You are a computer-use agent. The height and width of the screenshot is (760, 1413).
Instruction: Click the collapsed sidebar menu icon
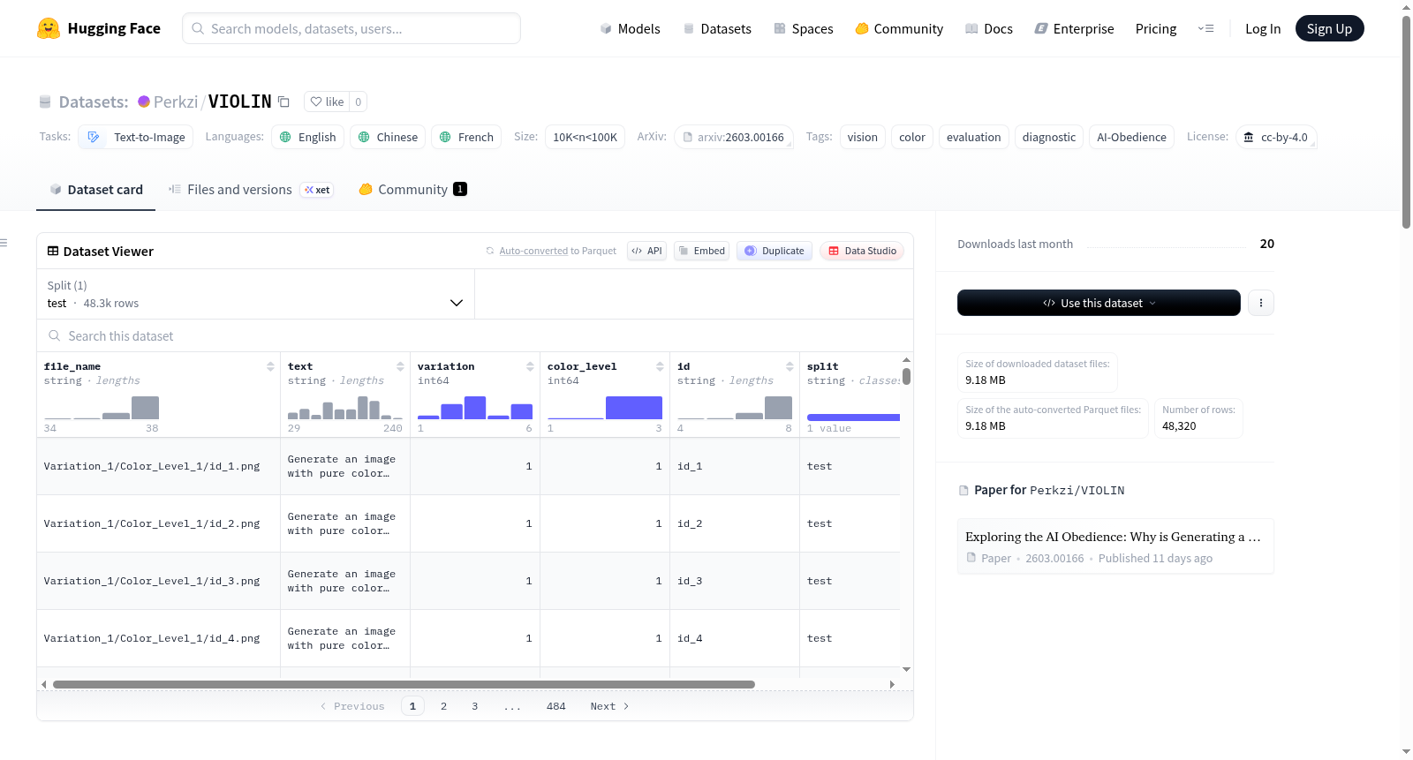4,243
